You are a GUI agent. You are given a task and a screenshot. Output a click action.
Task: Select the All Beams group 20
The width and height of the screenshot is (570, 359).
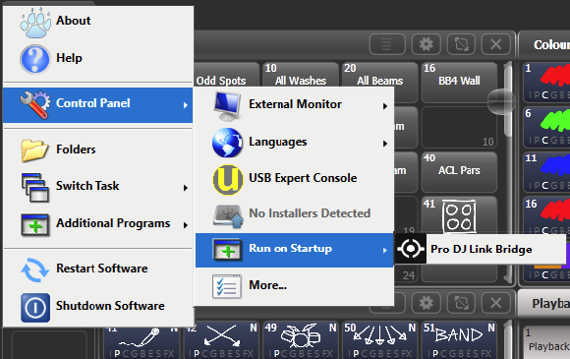coord(379,75)
